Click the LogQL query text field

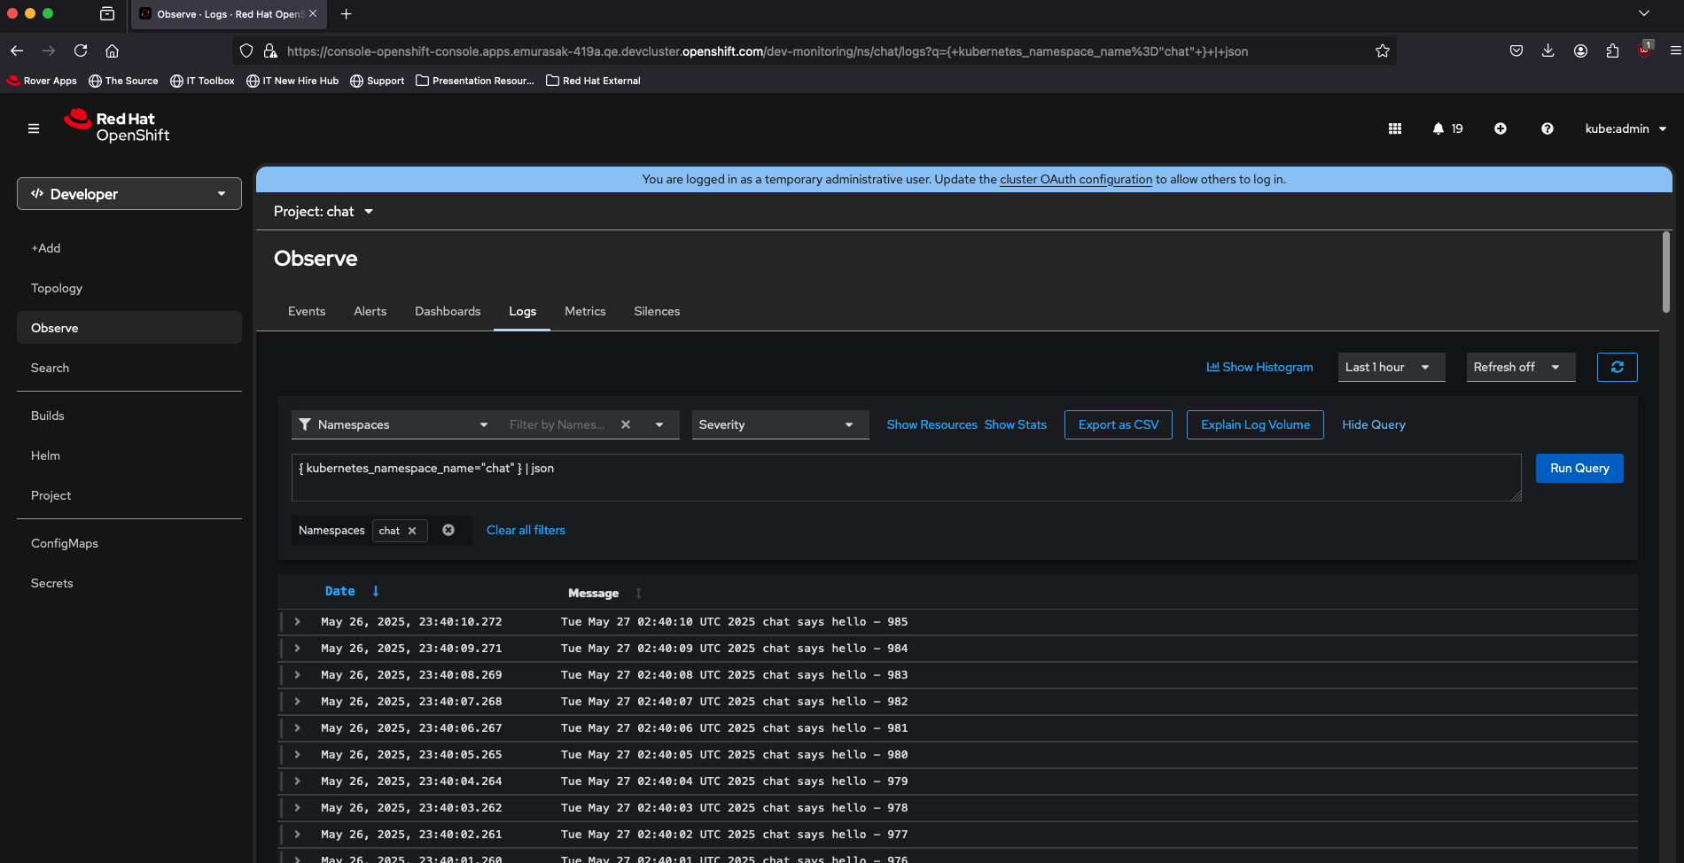click(x=904, y=478)
